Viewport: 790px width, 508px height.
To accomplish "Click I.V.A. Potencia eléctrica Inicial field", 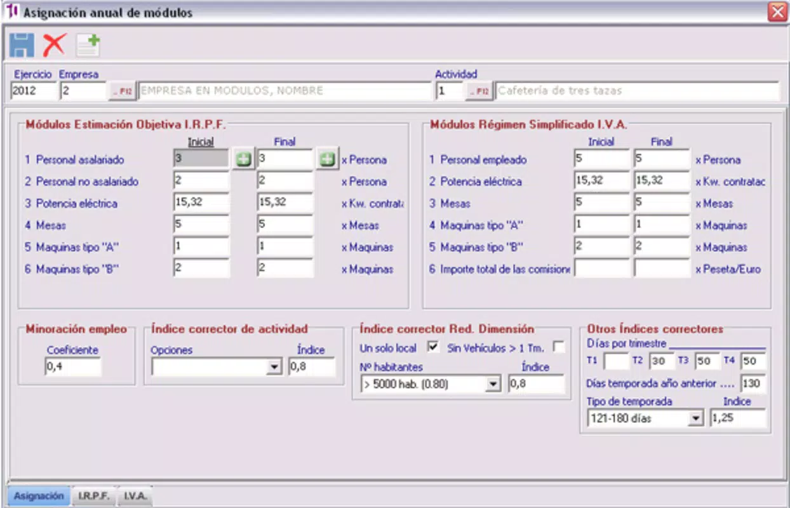I will [602, 182].
